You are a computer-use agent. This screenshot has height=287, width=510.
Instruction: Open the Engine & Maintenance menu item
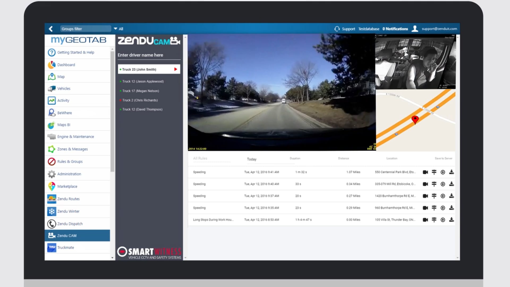[75, 137]
